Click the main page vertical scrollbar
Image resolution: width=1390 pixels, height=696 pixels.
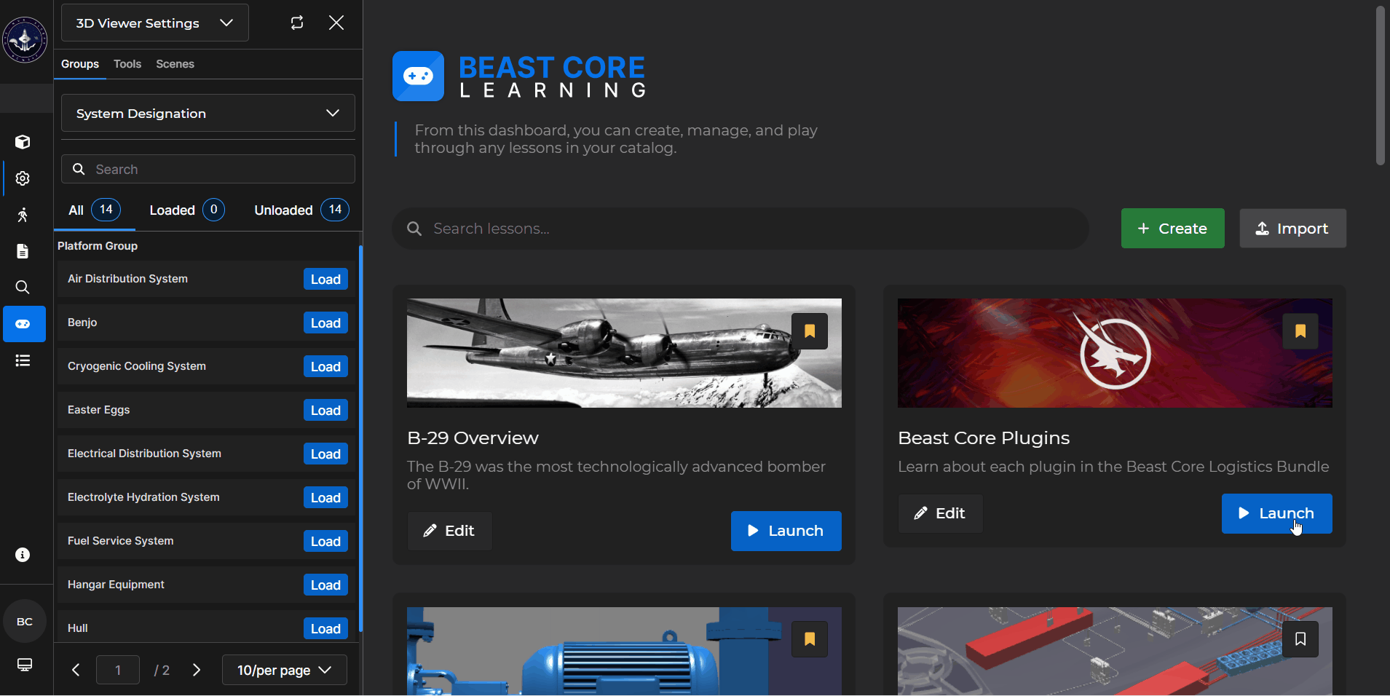[1381, 85]
